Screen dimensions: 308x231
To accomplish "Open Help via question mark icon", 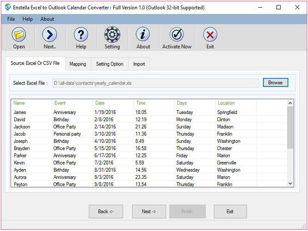I will 81,35.
